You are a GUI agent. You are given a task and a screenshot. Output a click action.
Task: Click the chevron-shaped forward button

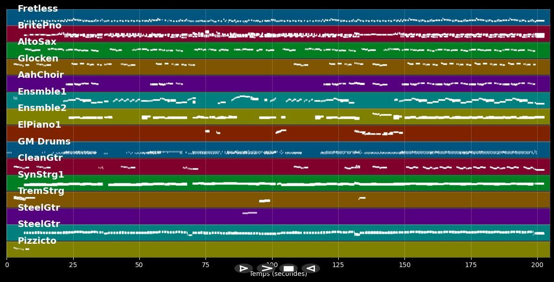266,268
